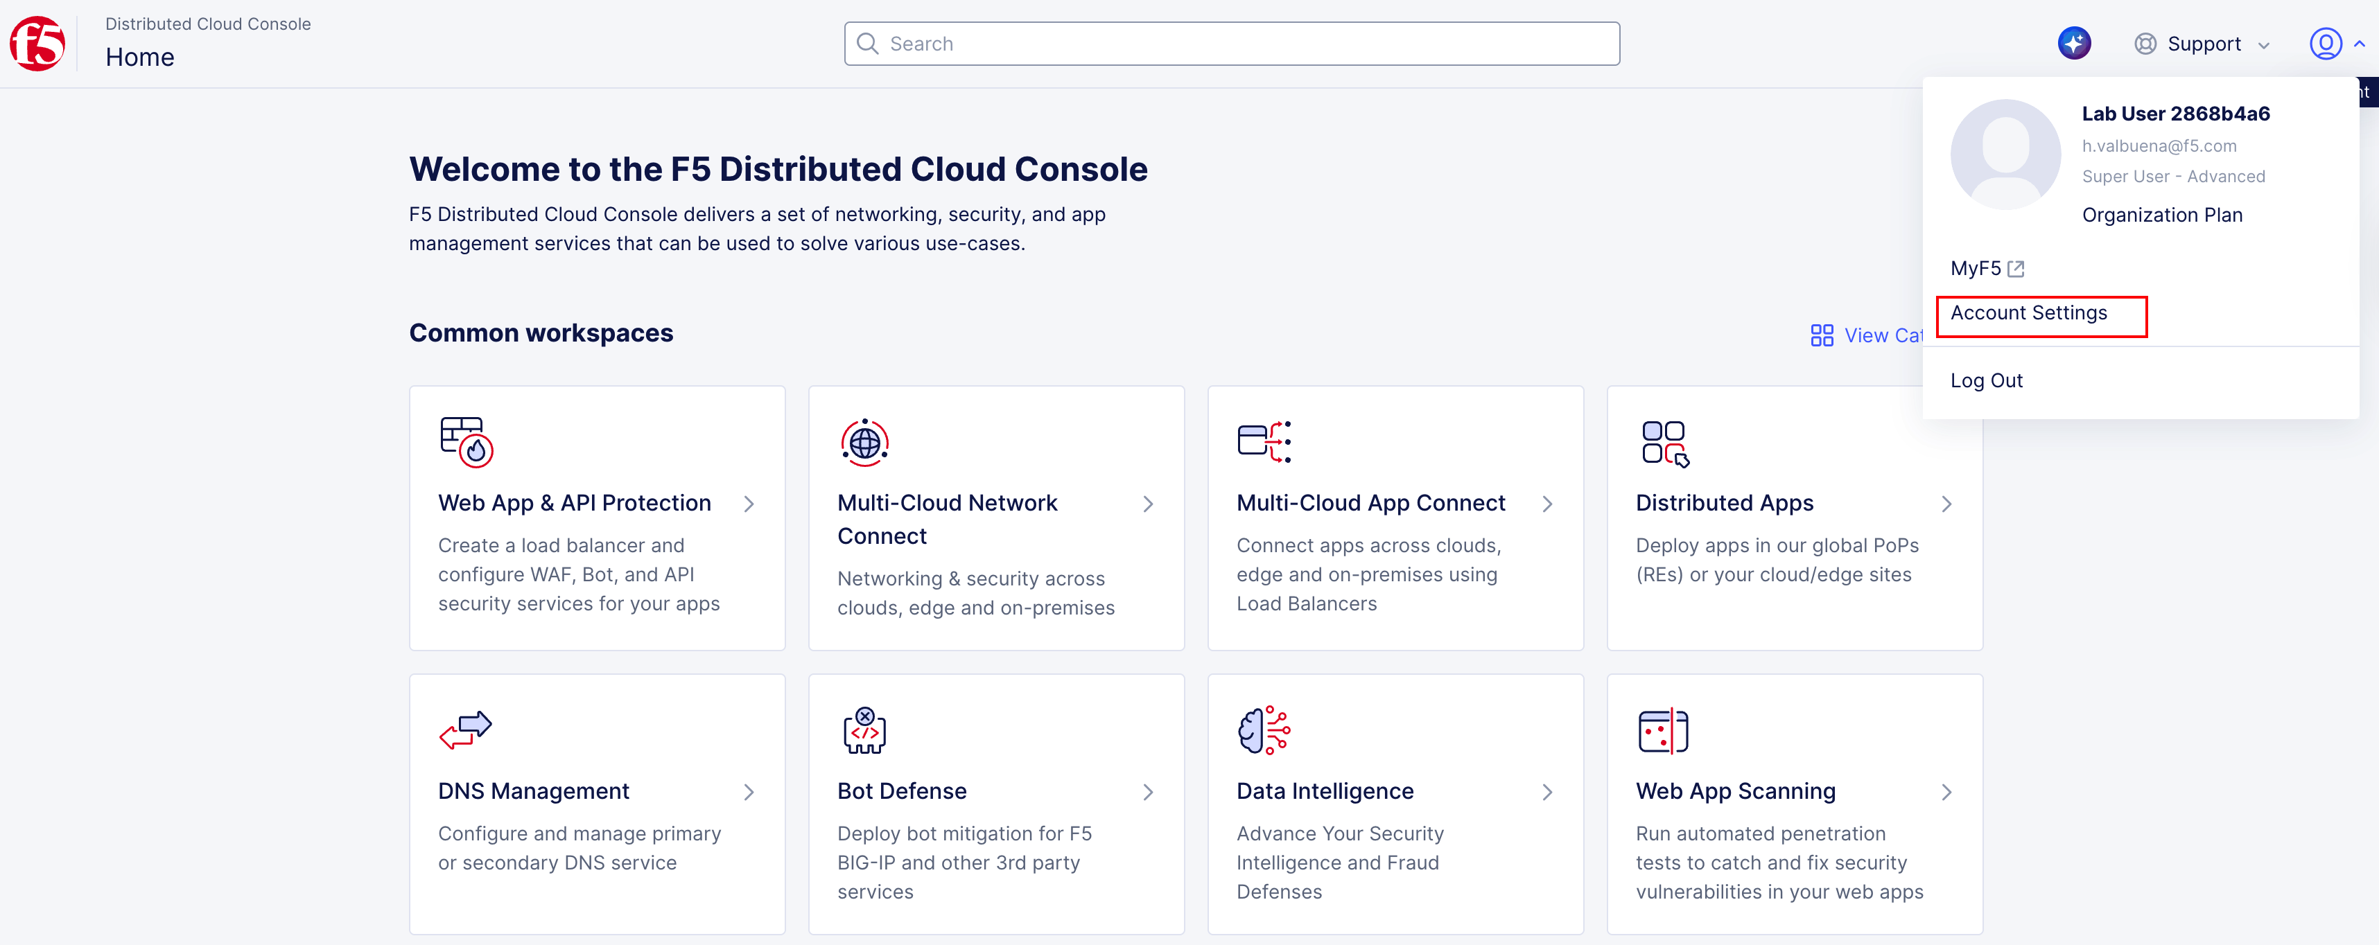
Task: Click chevron on Distributed Apps card
Action: click(x=1946, y=504)
